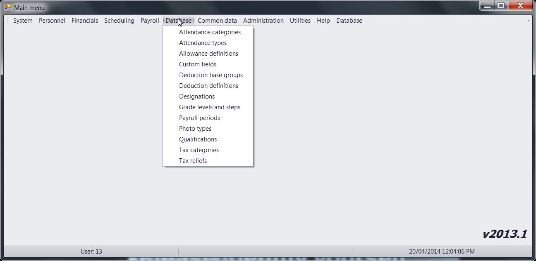Image resolution: width=536 pixels, height=261 pixels.
Task: Open the Personnel menu
Action: (52, 21)
